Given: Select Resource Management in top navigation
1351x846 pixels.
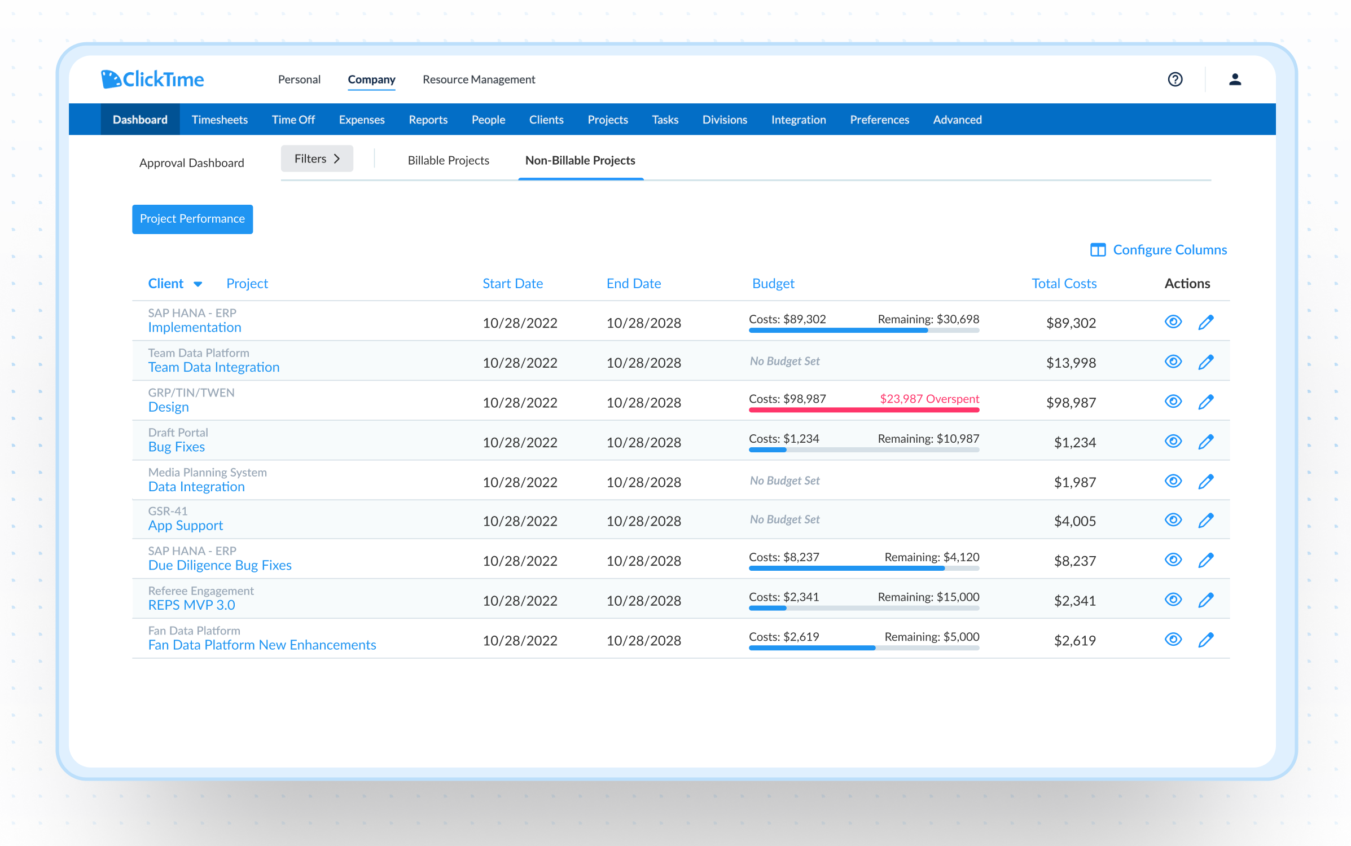Looking at the screenshot, I should [x=479, y=80].
